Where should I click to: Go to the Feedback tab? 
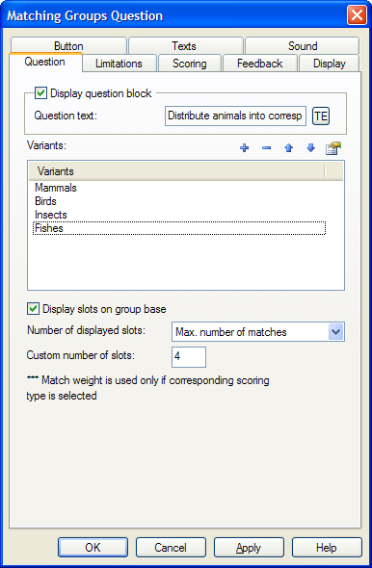coord(259,64)
